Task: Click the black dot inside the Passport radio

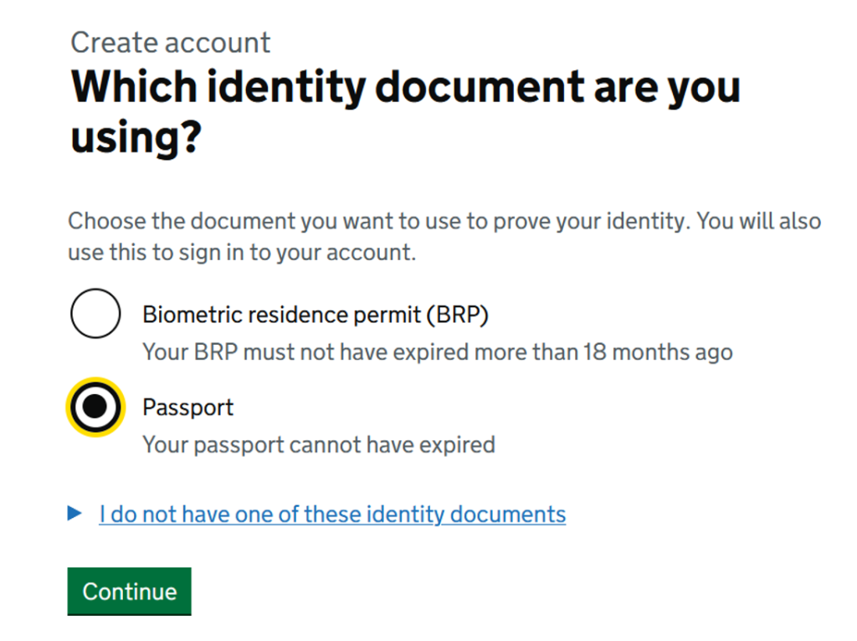Action: pos(95,407)
